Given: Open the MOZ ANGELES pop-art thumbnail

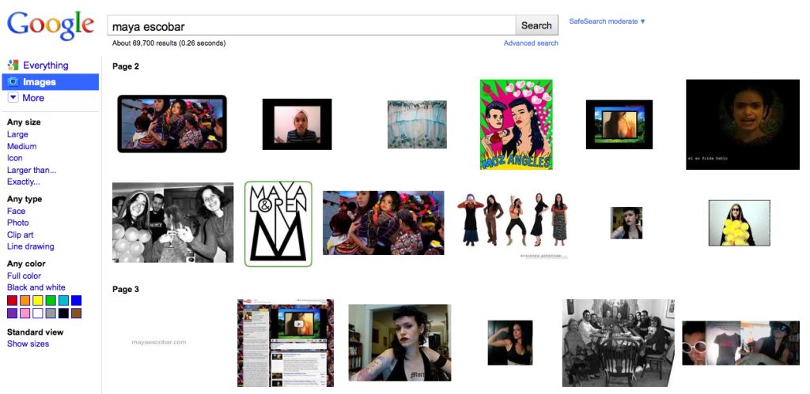Looking at the screenshot, I should point(516,124).
